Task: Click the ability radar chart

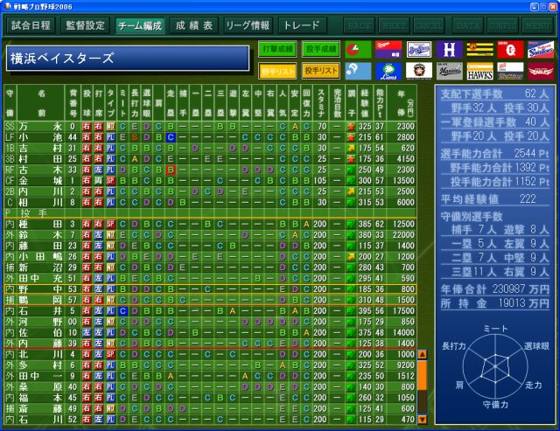Action: [x=495, y=365]
